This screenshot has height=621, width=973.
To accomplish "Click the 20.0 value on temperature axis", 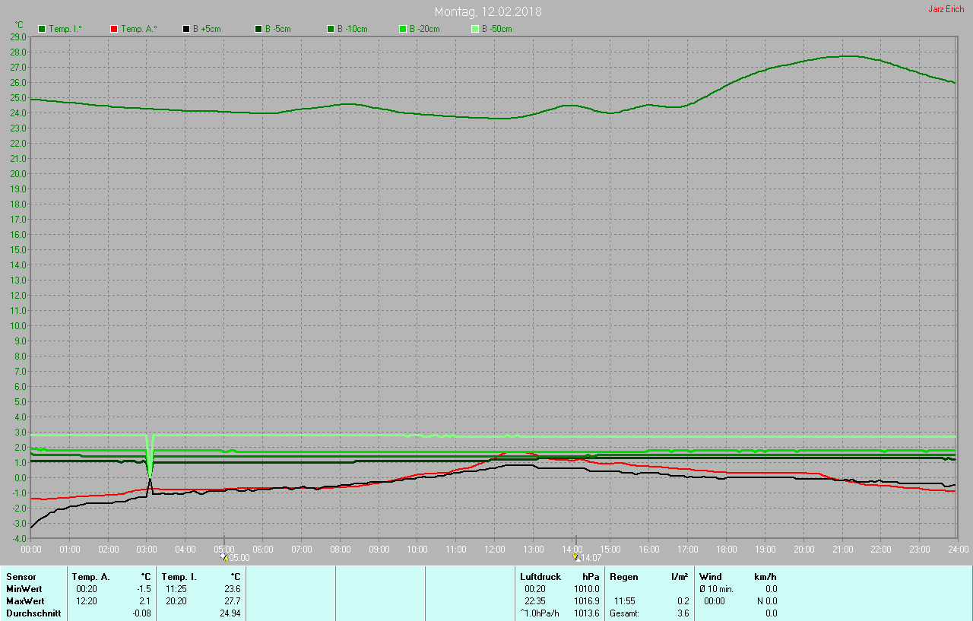I will click(x=18, y=173).
